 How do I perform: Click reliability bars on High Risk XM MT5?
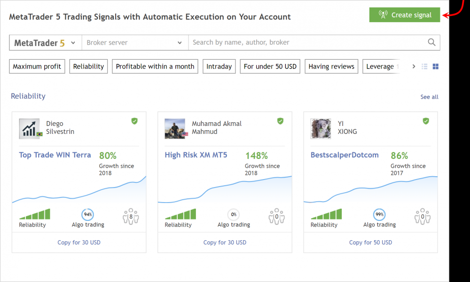[180, 214]
